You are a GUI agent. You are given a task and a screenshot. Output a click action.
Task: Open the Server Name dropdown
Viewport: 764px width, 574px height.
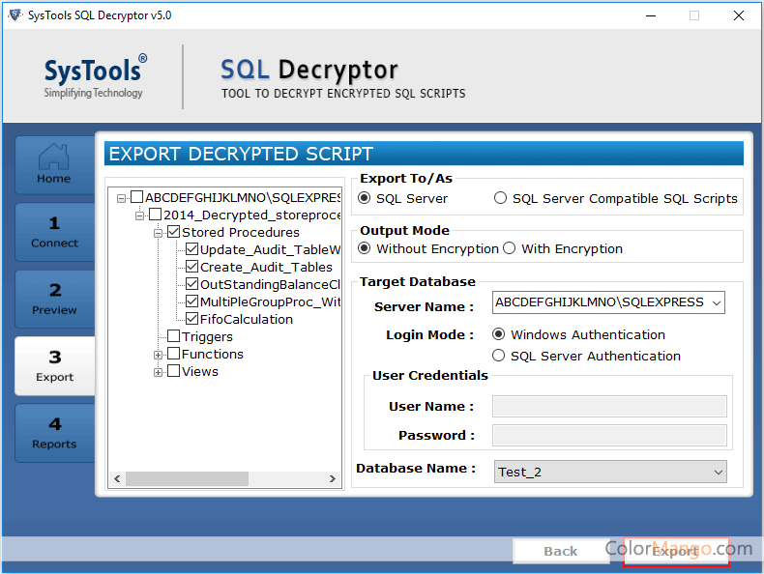(x=716, y=302)
